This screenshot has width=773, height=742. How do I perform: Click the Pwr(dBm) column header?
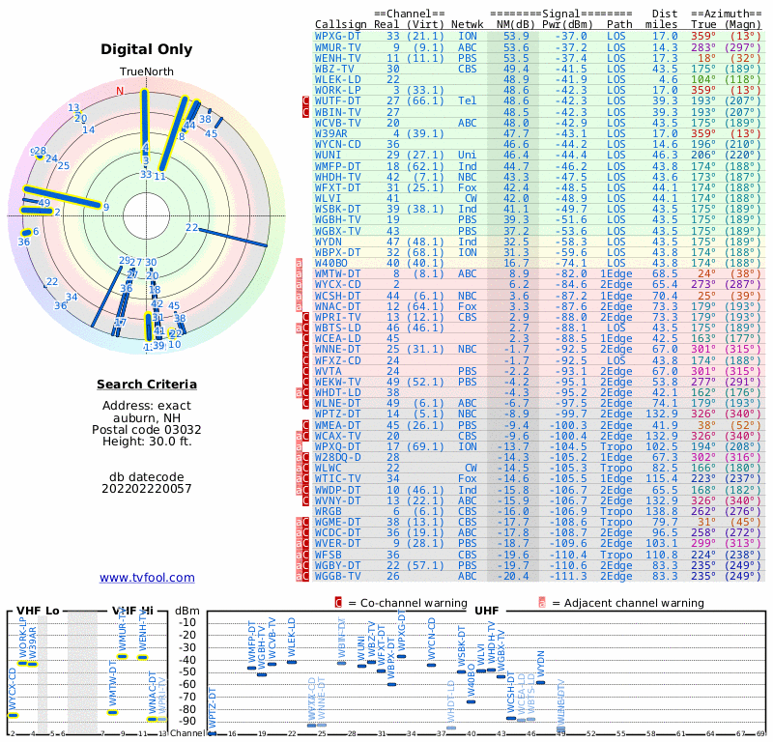(567, 24)
